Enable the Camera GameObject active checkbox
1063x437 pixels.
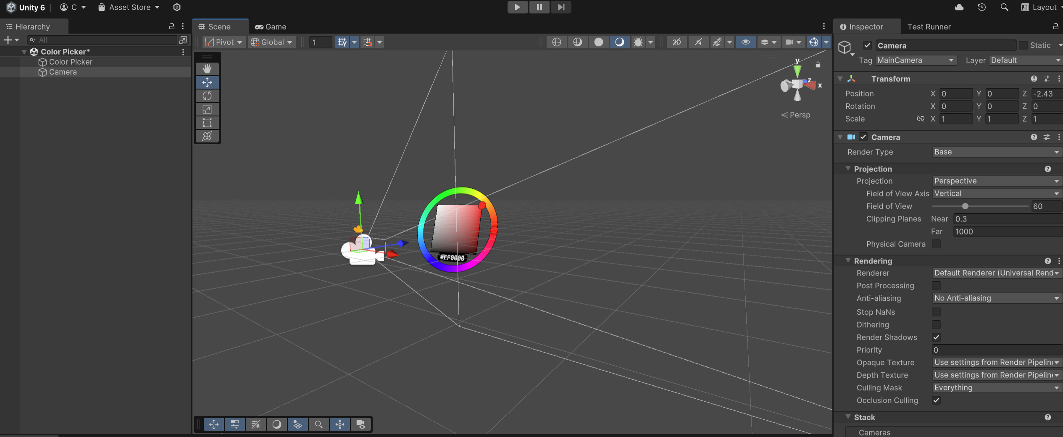pyautogui.click(x=868, y=45)
